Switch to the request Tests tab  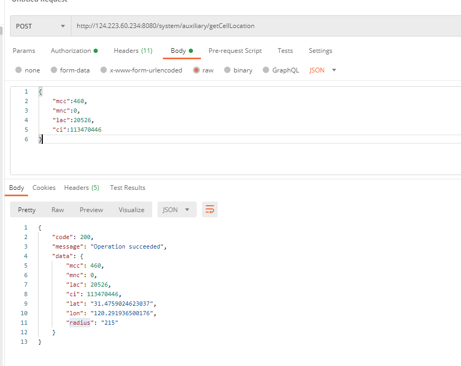point(285,51)
